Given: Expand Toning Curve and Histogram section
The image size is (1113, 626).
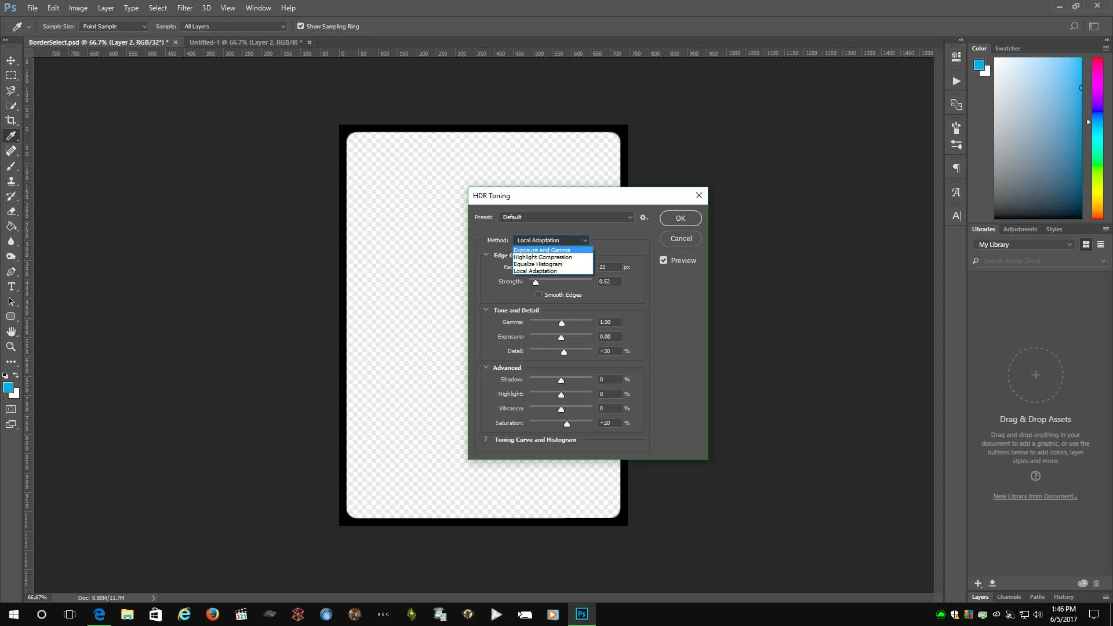Looking at the screenshot, I should click(486, 439).
